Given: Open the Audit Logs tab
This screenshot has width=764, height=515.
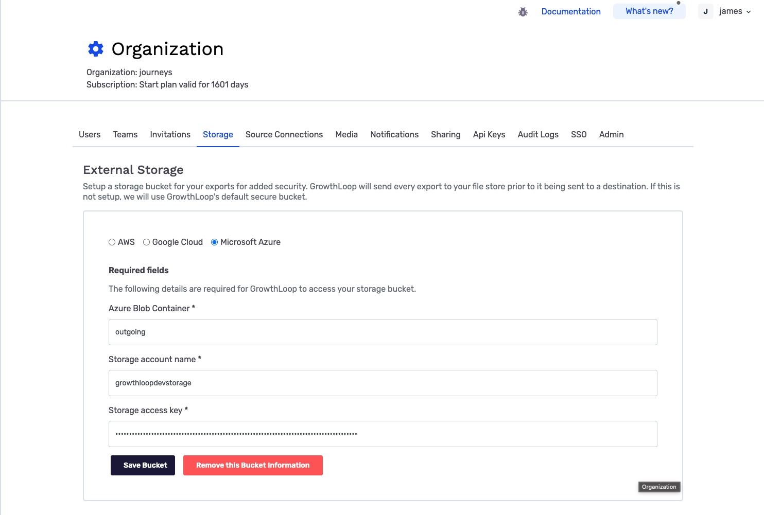Looking at the screenshot, I should (x=538, y=134).
